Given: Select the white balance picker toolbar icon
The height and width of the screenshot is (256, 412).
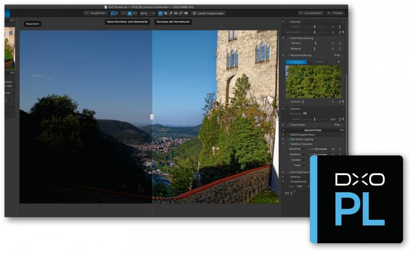Looking at the screenshot, I should 171,13.
